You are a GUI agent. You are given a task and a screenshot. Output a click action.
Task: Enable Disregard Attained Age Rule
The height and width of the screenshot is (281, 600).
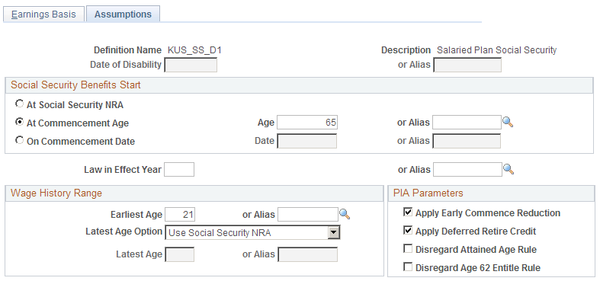click(409, 249)
